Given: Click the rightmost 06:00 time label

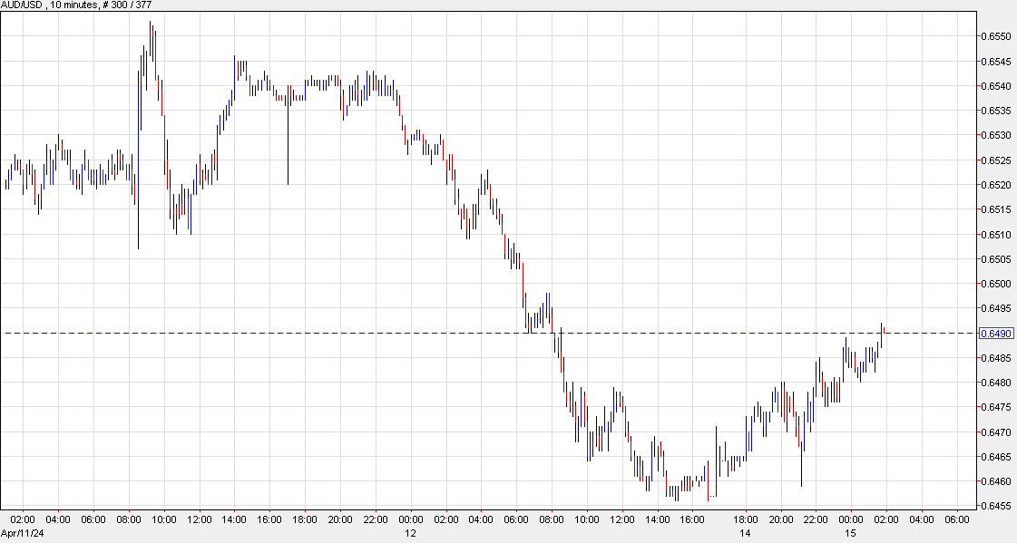Looking at the screenshot, I should (959, 520).
